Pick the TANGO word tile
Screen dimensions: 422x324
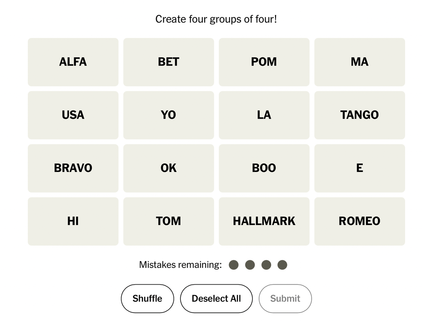coord(359,115)
